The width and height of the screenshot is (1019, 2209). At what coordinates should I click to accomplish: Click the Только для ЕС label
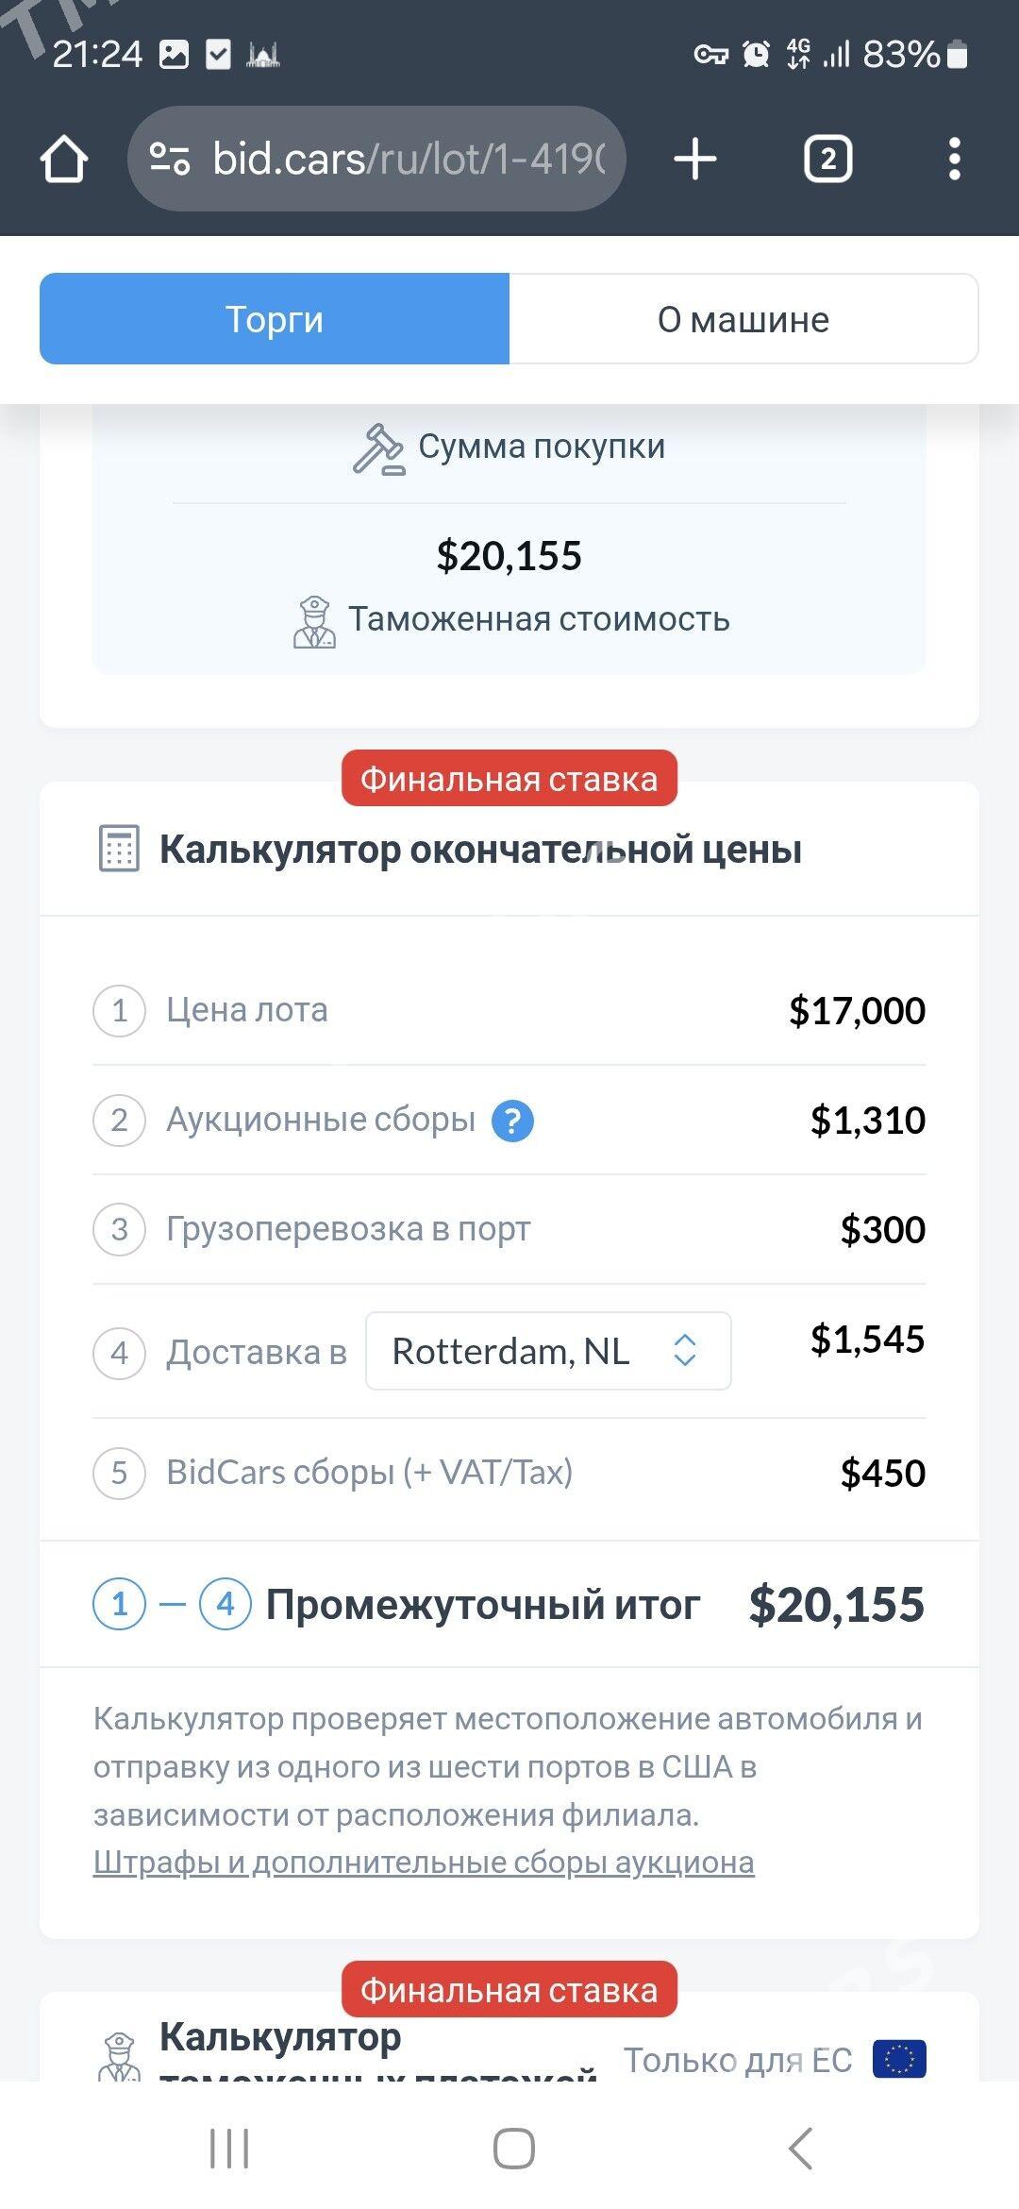pyautogui.click(x=738, y=2060)
